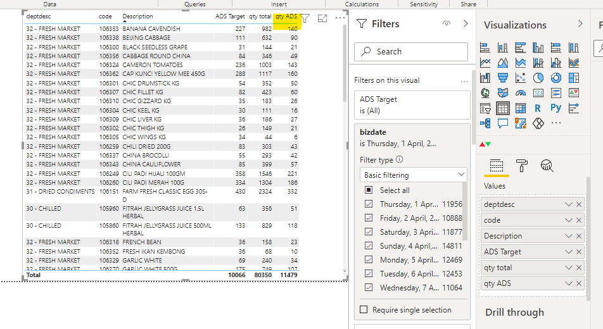The width and height of the screenshot is (603, 329).
Task: Enable Require single selection checkbox
Action: pos(364,309)
